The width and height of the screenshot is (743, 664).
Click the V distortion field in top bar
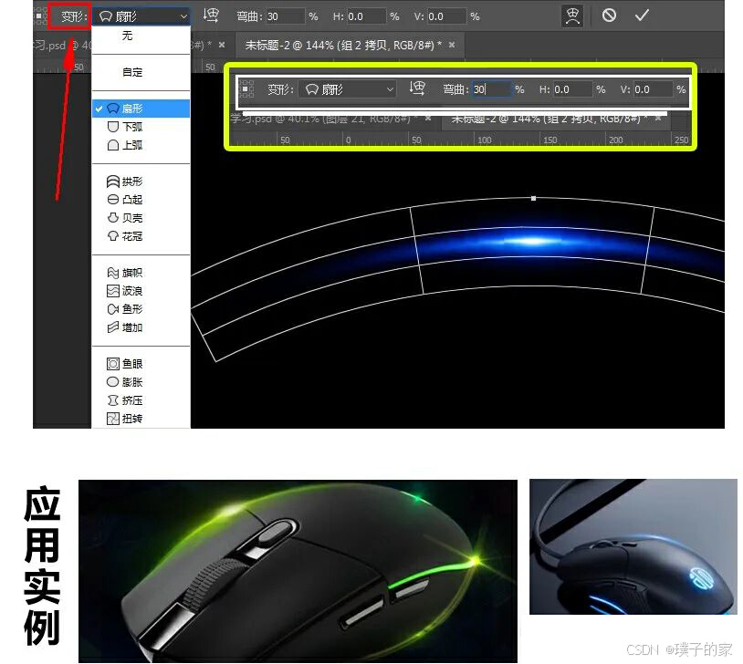(446, 16)
